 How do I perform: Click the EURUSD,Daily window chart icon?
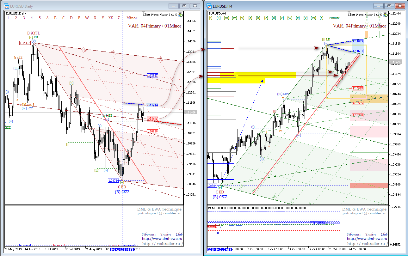pyautogui.click(x=6, y=6)
